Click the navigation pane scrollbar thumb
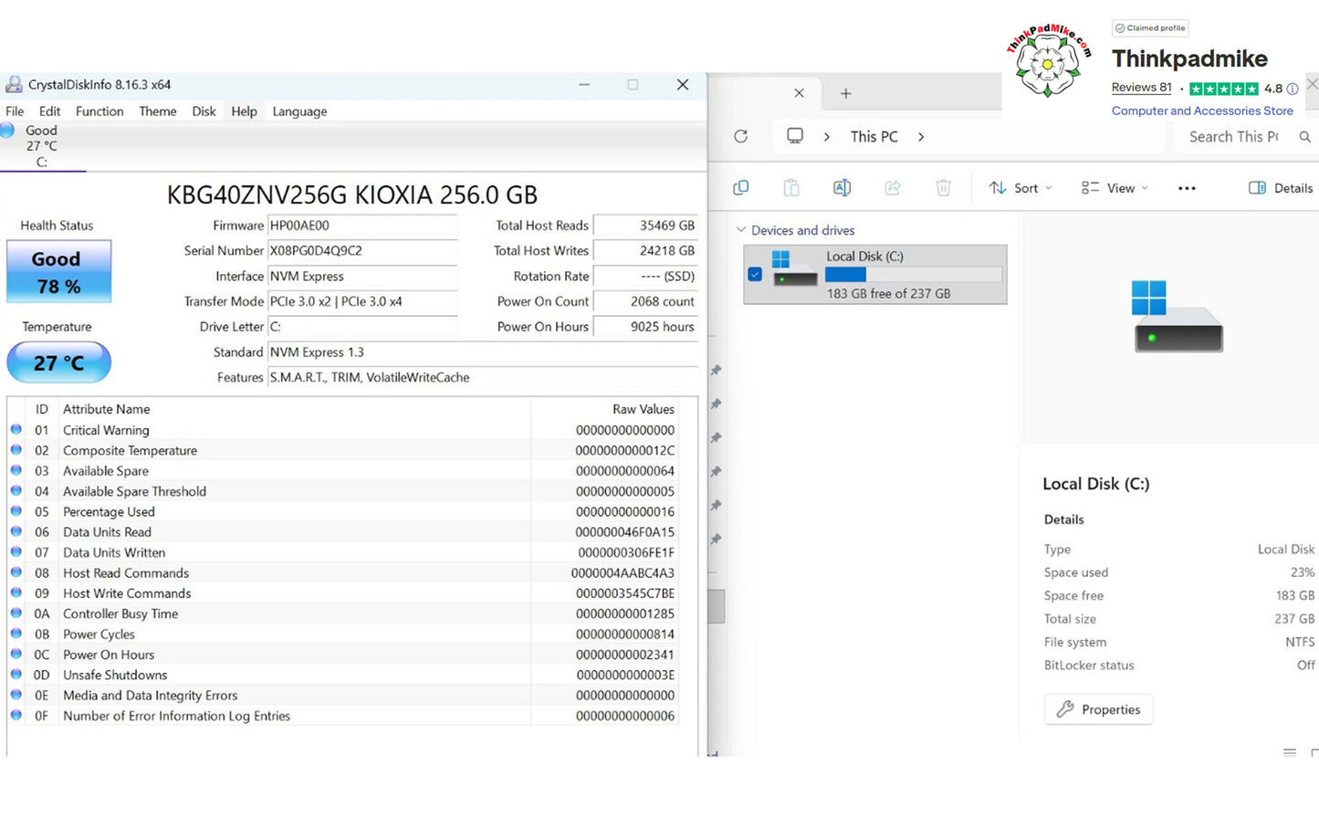1319x829 pixels. point(717,606)
